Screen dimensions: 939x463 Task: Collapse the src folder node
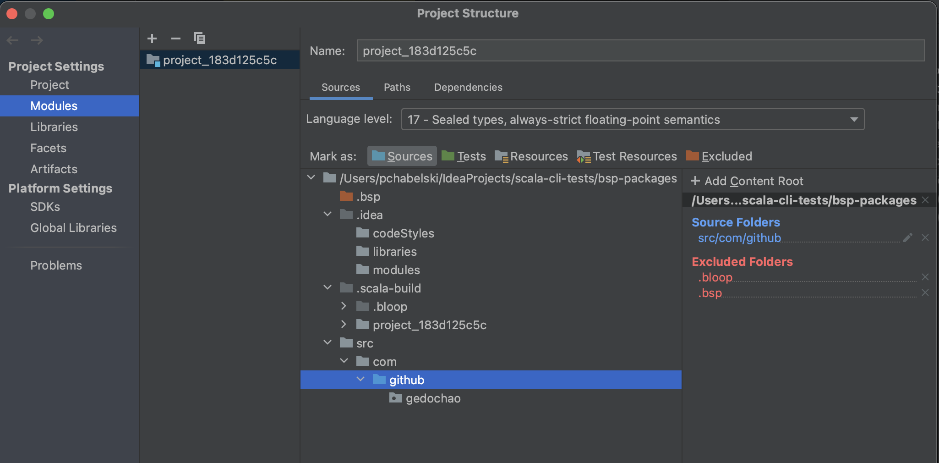[x=327, y=342]
